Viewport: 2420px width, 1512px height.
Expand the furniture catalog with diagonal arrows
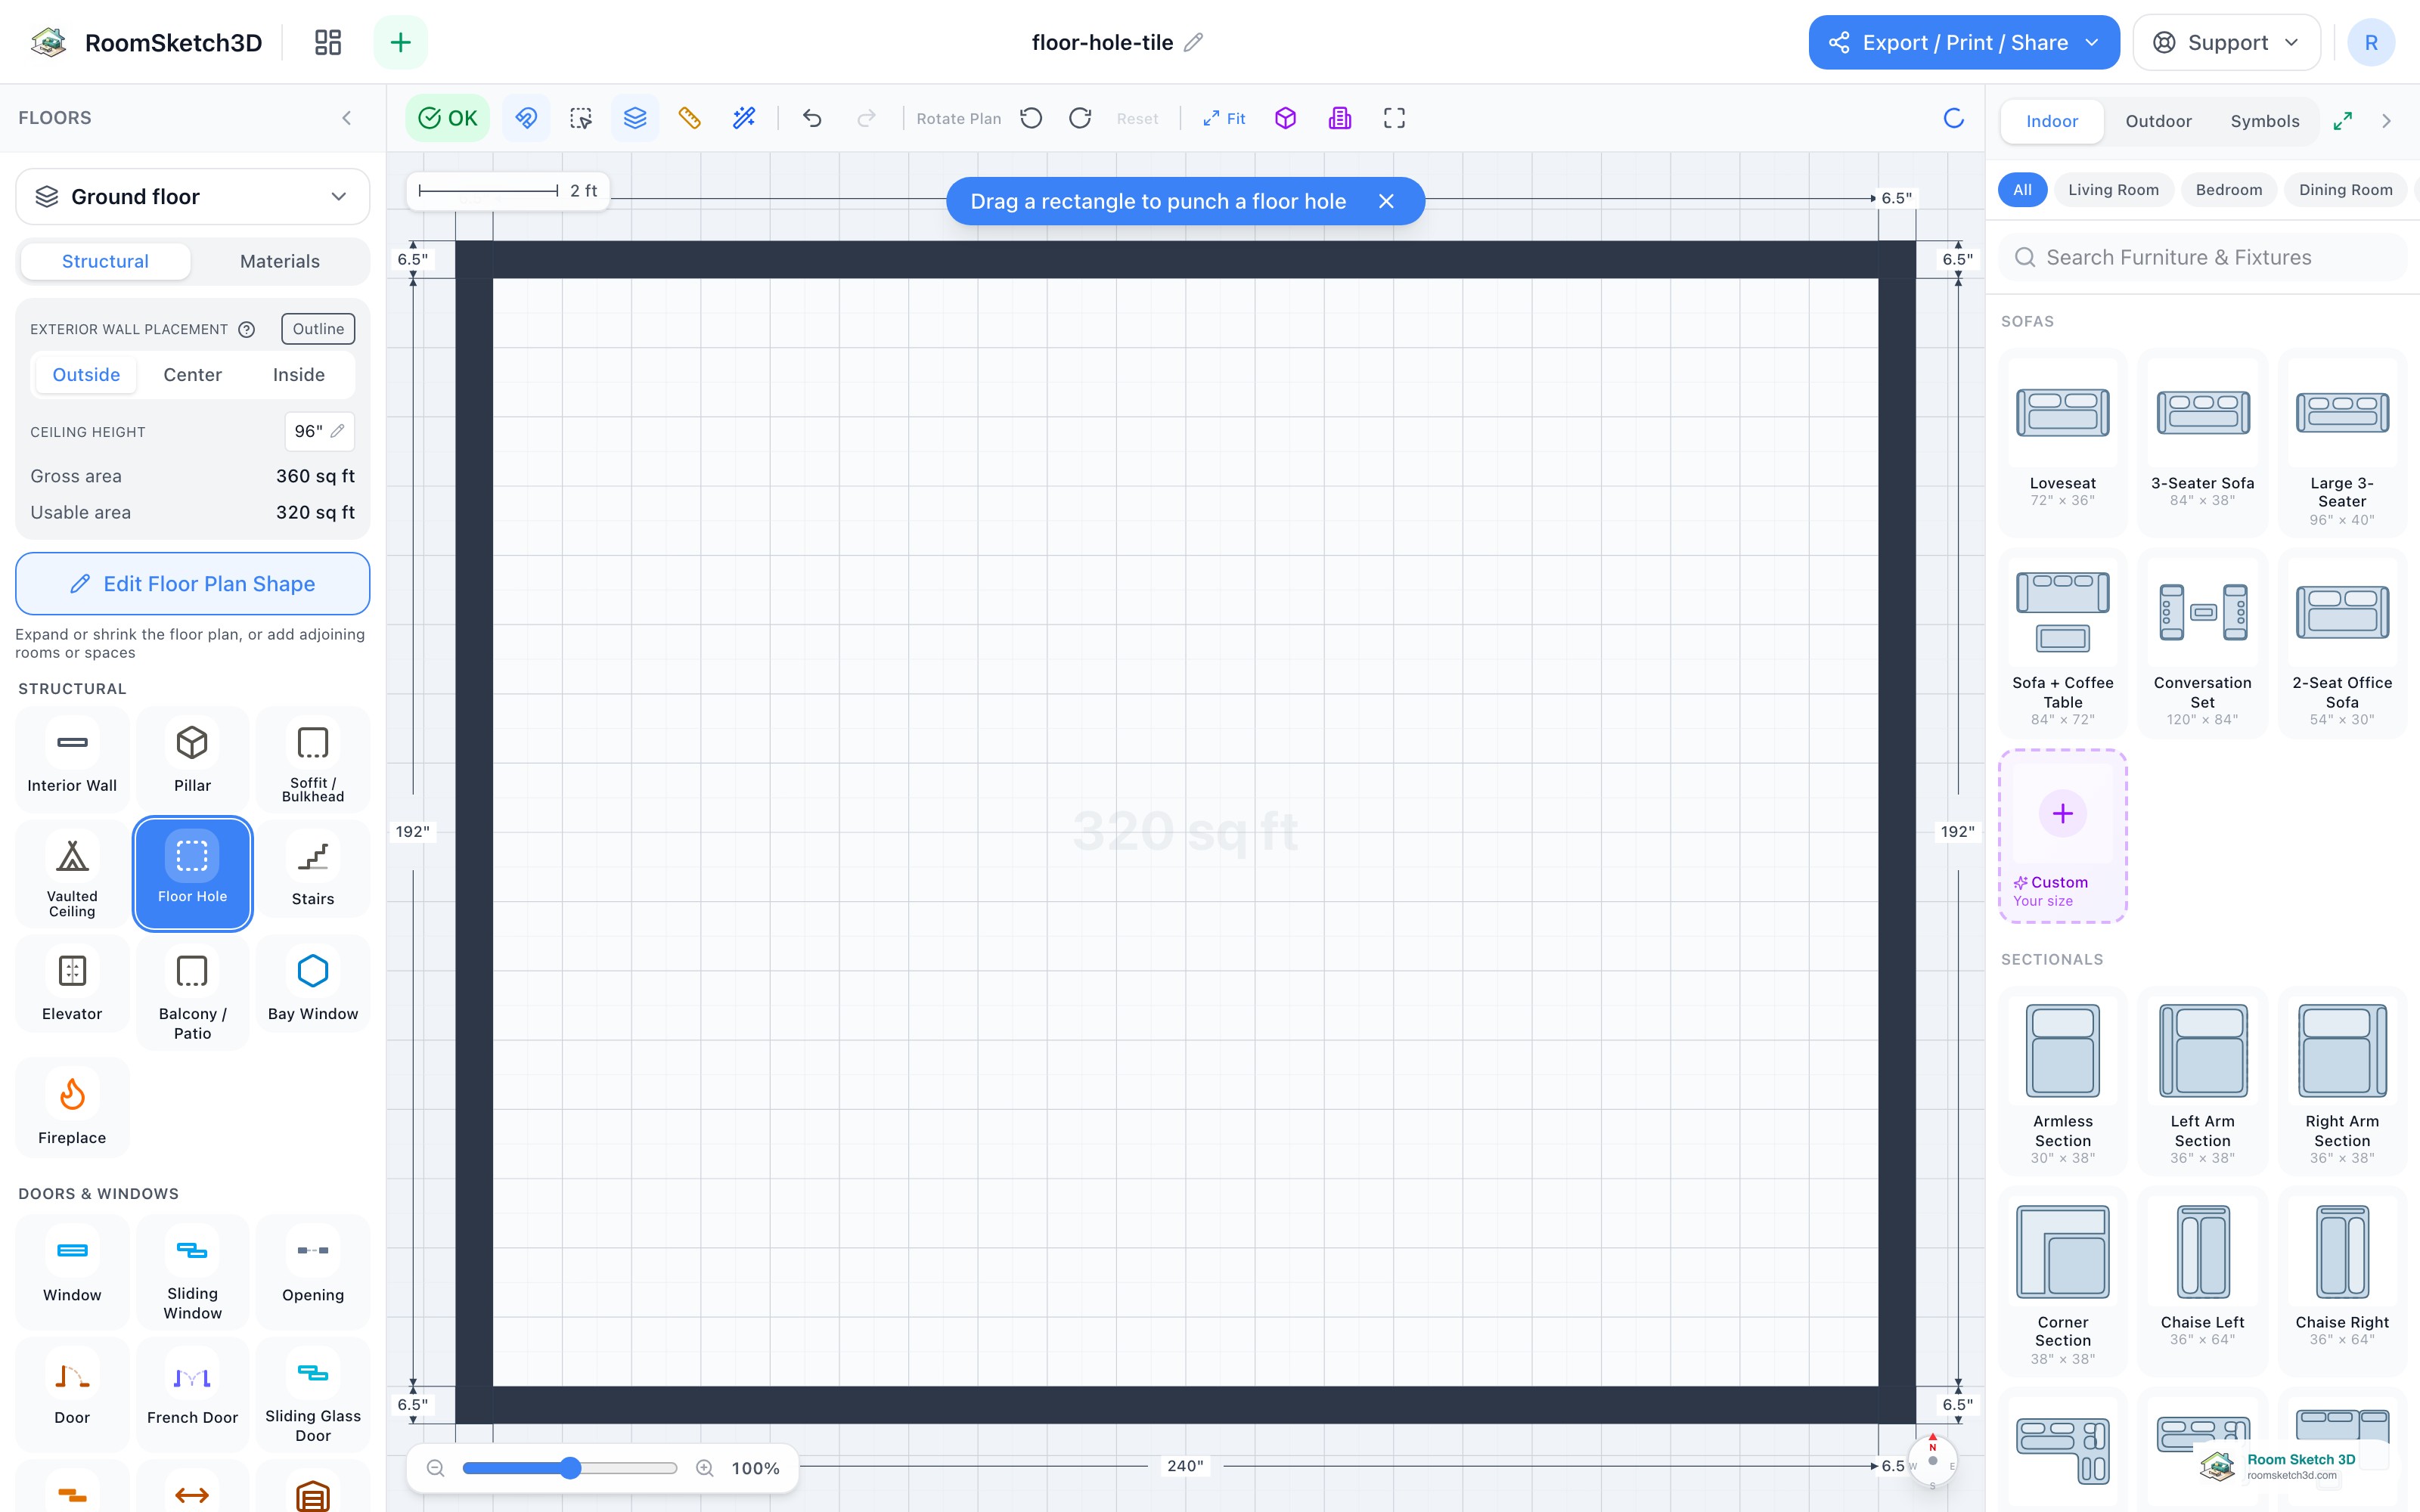coord(2342,121)
